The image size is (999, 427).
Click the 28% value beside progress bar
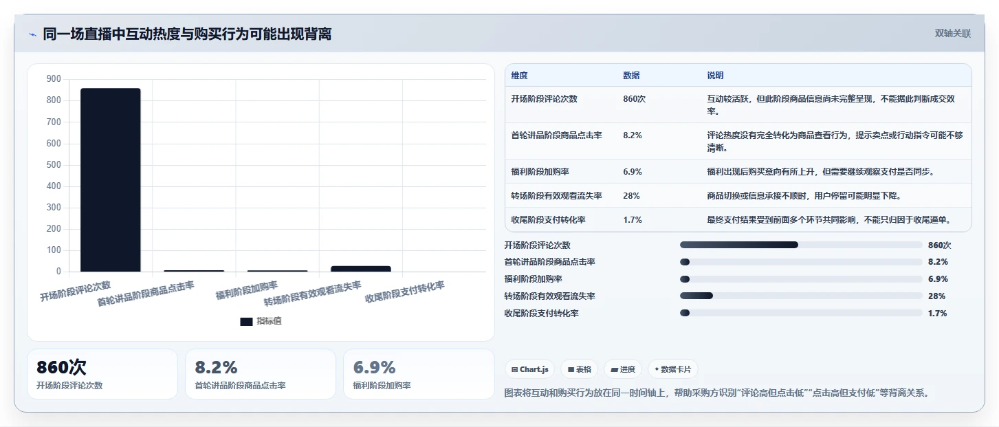click(936, 296)
